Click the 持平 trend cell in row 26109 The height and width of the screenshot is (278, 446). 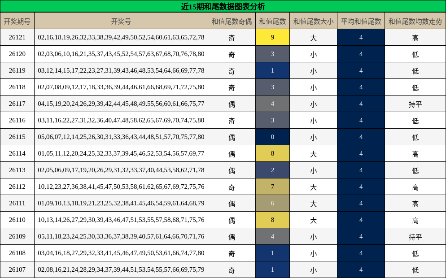tap(415, 236)
